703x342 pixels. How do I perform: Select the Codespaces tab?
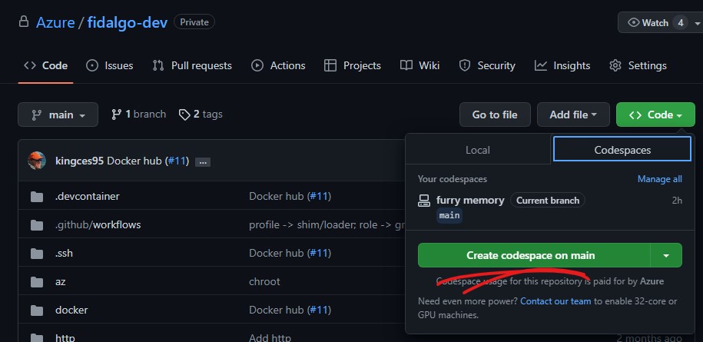coord(622,149)
